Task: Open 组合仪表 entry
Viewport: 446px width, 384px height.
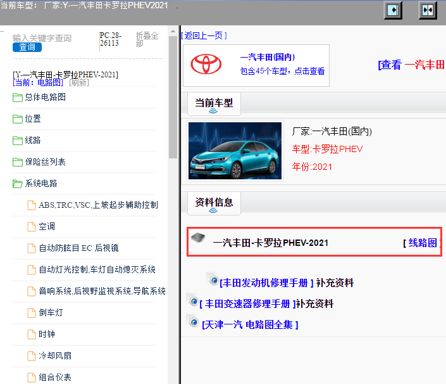Action: pyautogui.click(x=55, y=378)
